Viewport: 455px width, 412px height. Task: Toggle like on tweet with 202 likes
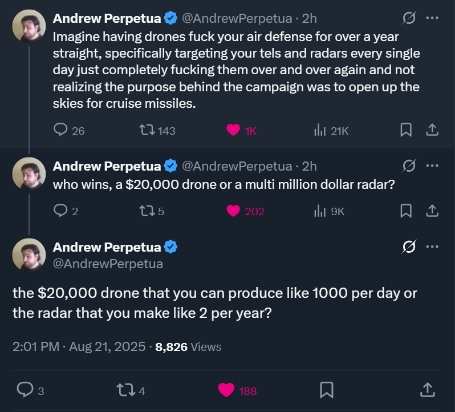pos(233,211)
